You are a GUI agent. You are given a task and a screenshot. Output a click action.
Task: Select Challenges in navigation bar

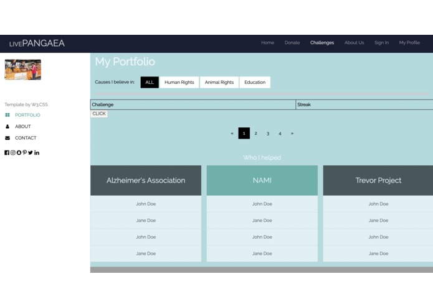[322, 43]
